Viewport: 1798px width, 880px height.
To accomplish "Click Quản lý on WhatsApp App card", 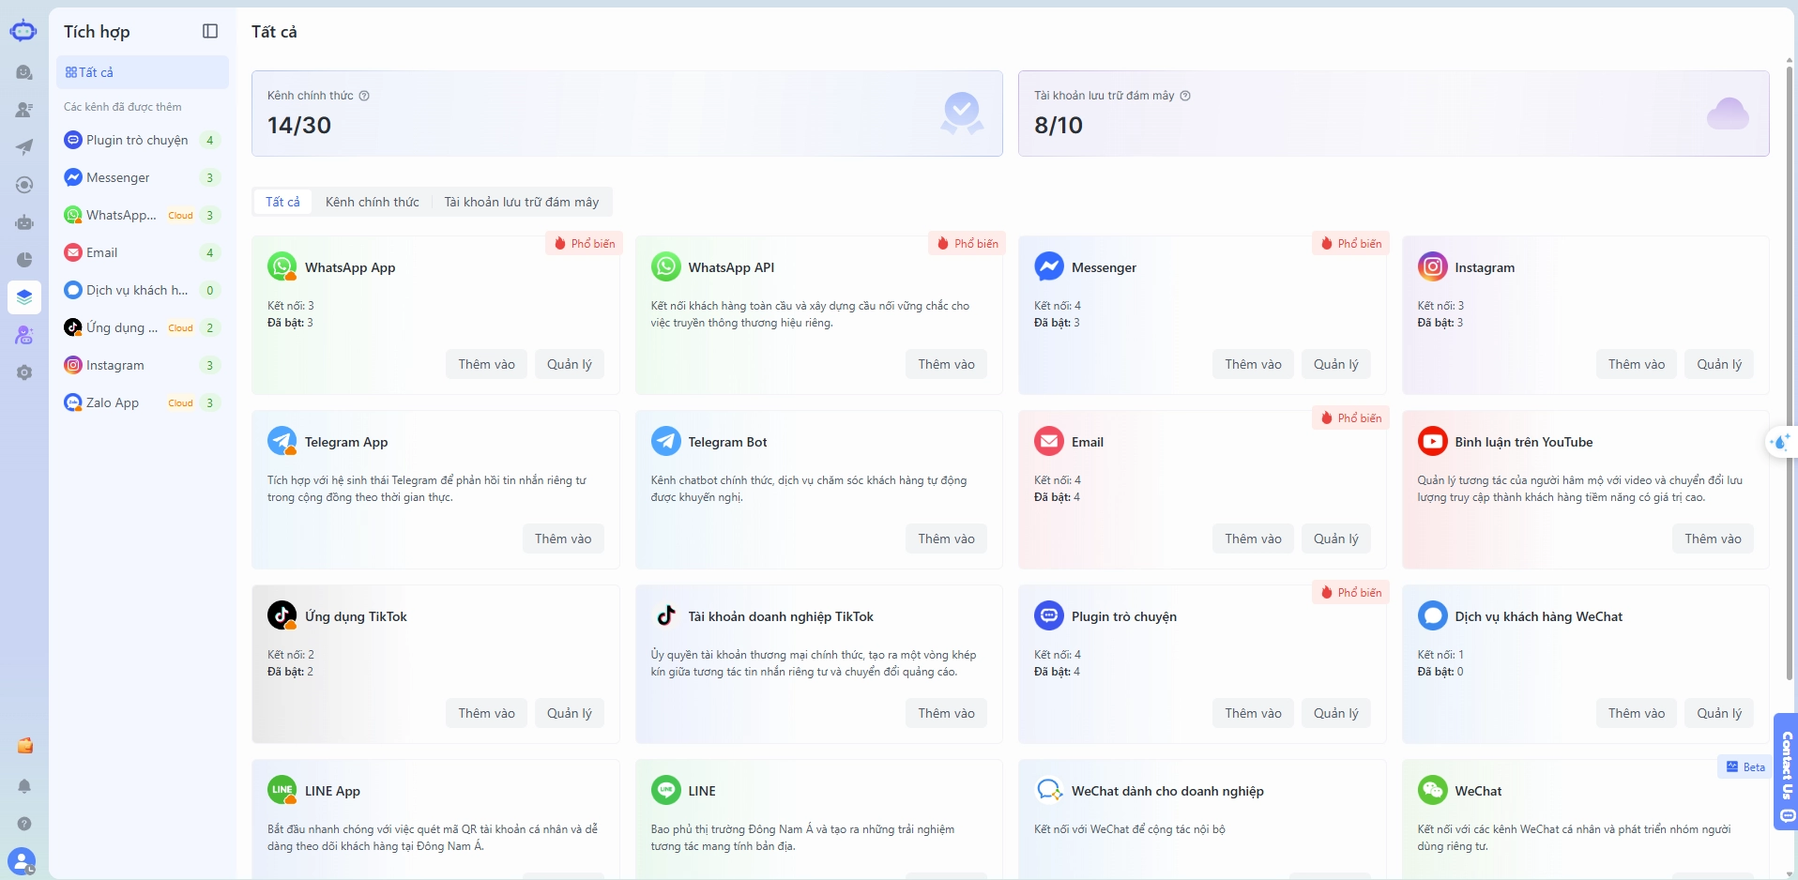I will (x=570, y=364).
